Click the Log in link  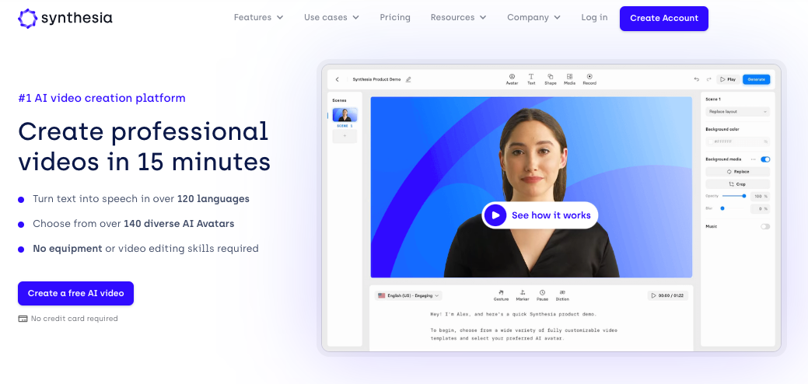pos(594,17)
